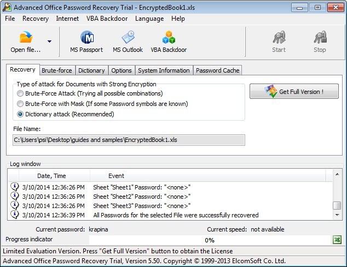Minimize the application window
347x267 pixels.
(299, 8)
